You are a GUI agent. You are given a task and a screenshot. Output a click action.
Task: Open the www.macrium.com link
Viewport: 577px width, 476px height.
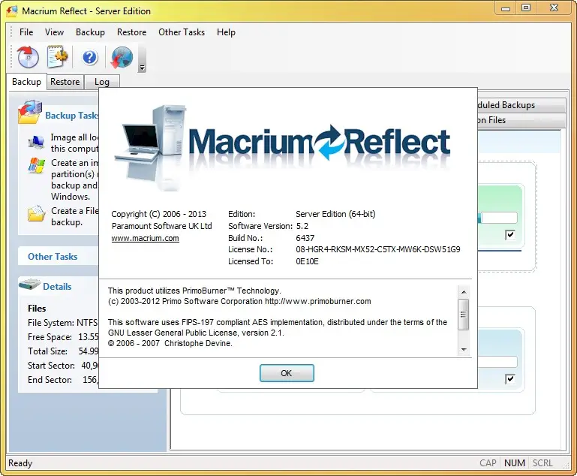point(146,238)
